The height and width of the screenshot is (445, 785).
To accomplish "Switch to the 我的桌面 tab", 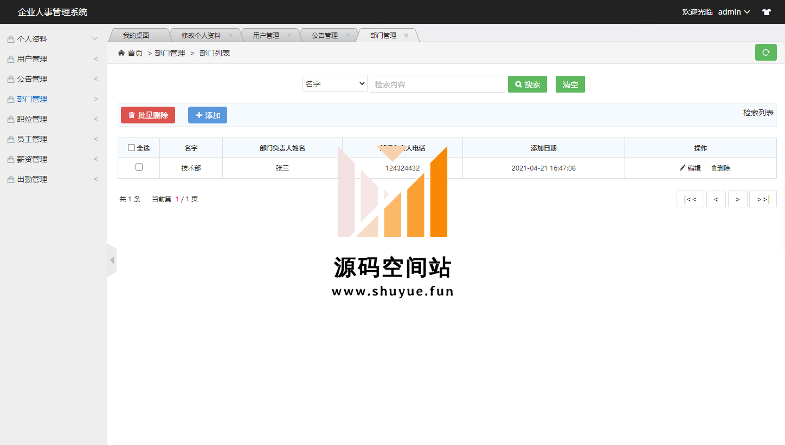I will click(136, 36).
